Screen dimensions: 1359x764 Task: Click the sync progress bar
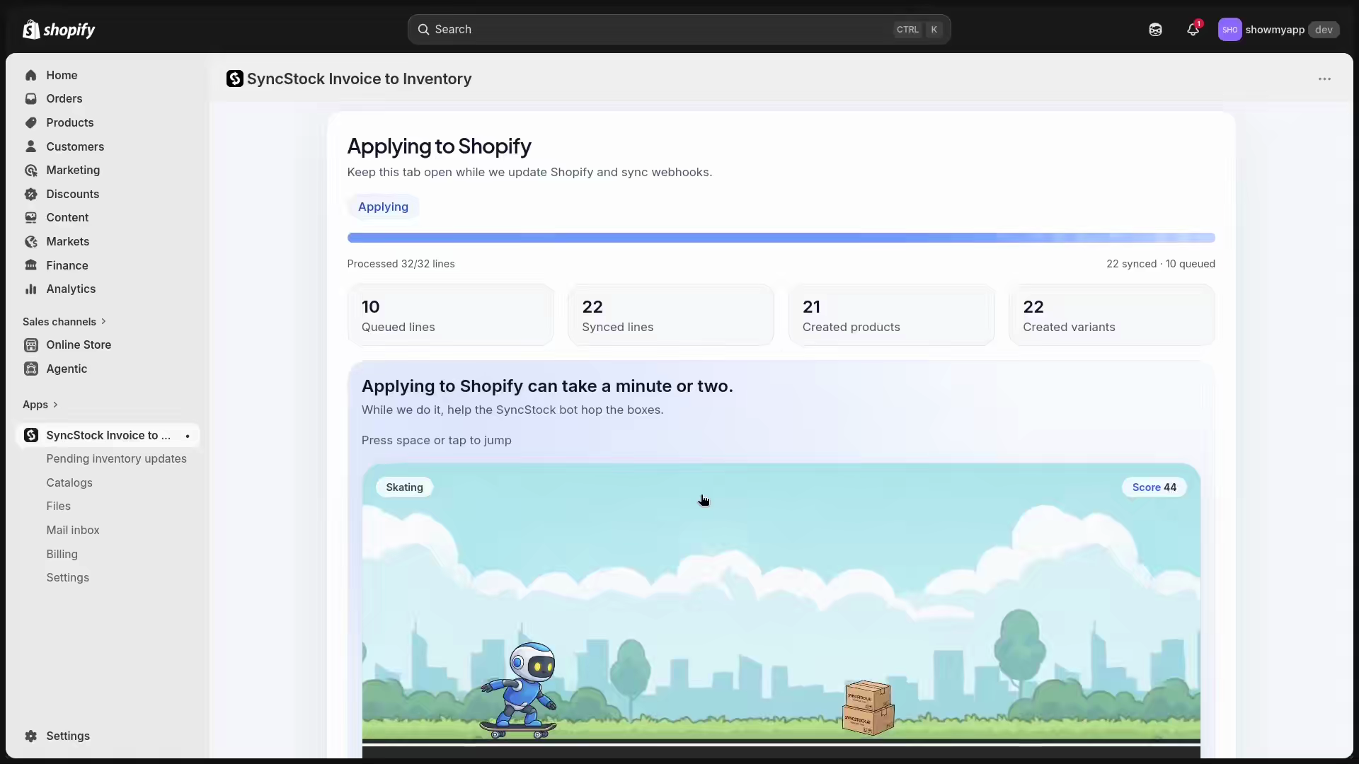[x=781, y=238]
